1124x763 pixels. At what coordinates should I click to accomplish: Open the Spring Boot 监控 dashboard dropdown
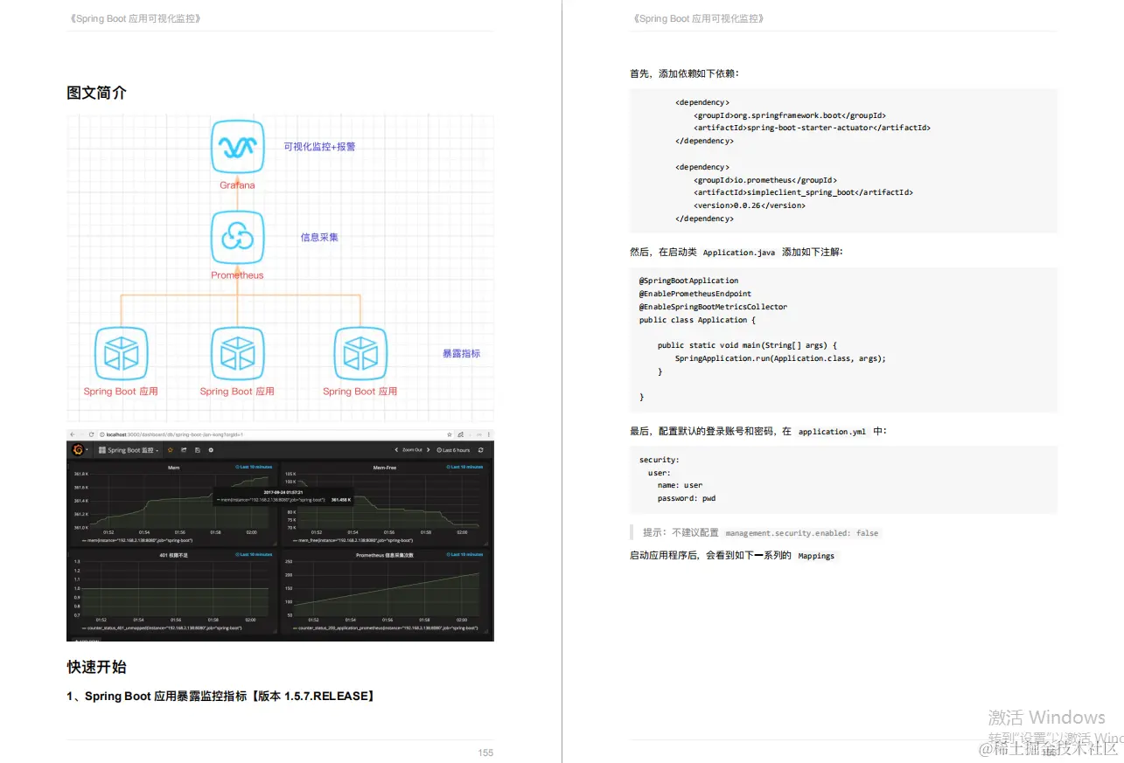pyautogui.click(x=159, y=451)
